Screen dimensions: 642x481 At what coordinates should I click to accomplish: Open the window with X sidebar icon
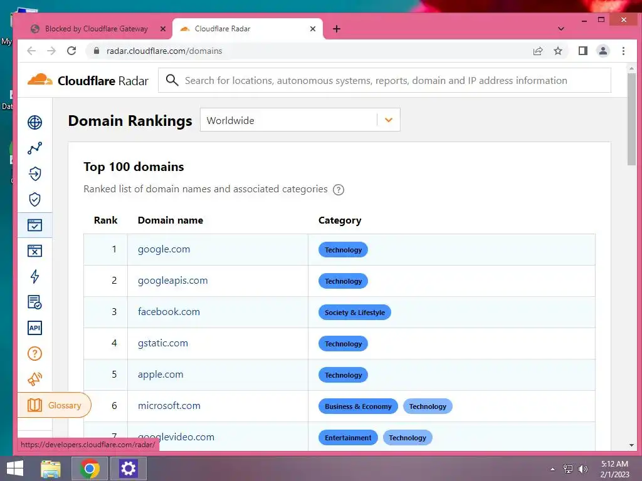tap(35, 251)
